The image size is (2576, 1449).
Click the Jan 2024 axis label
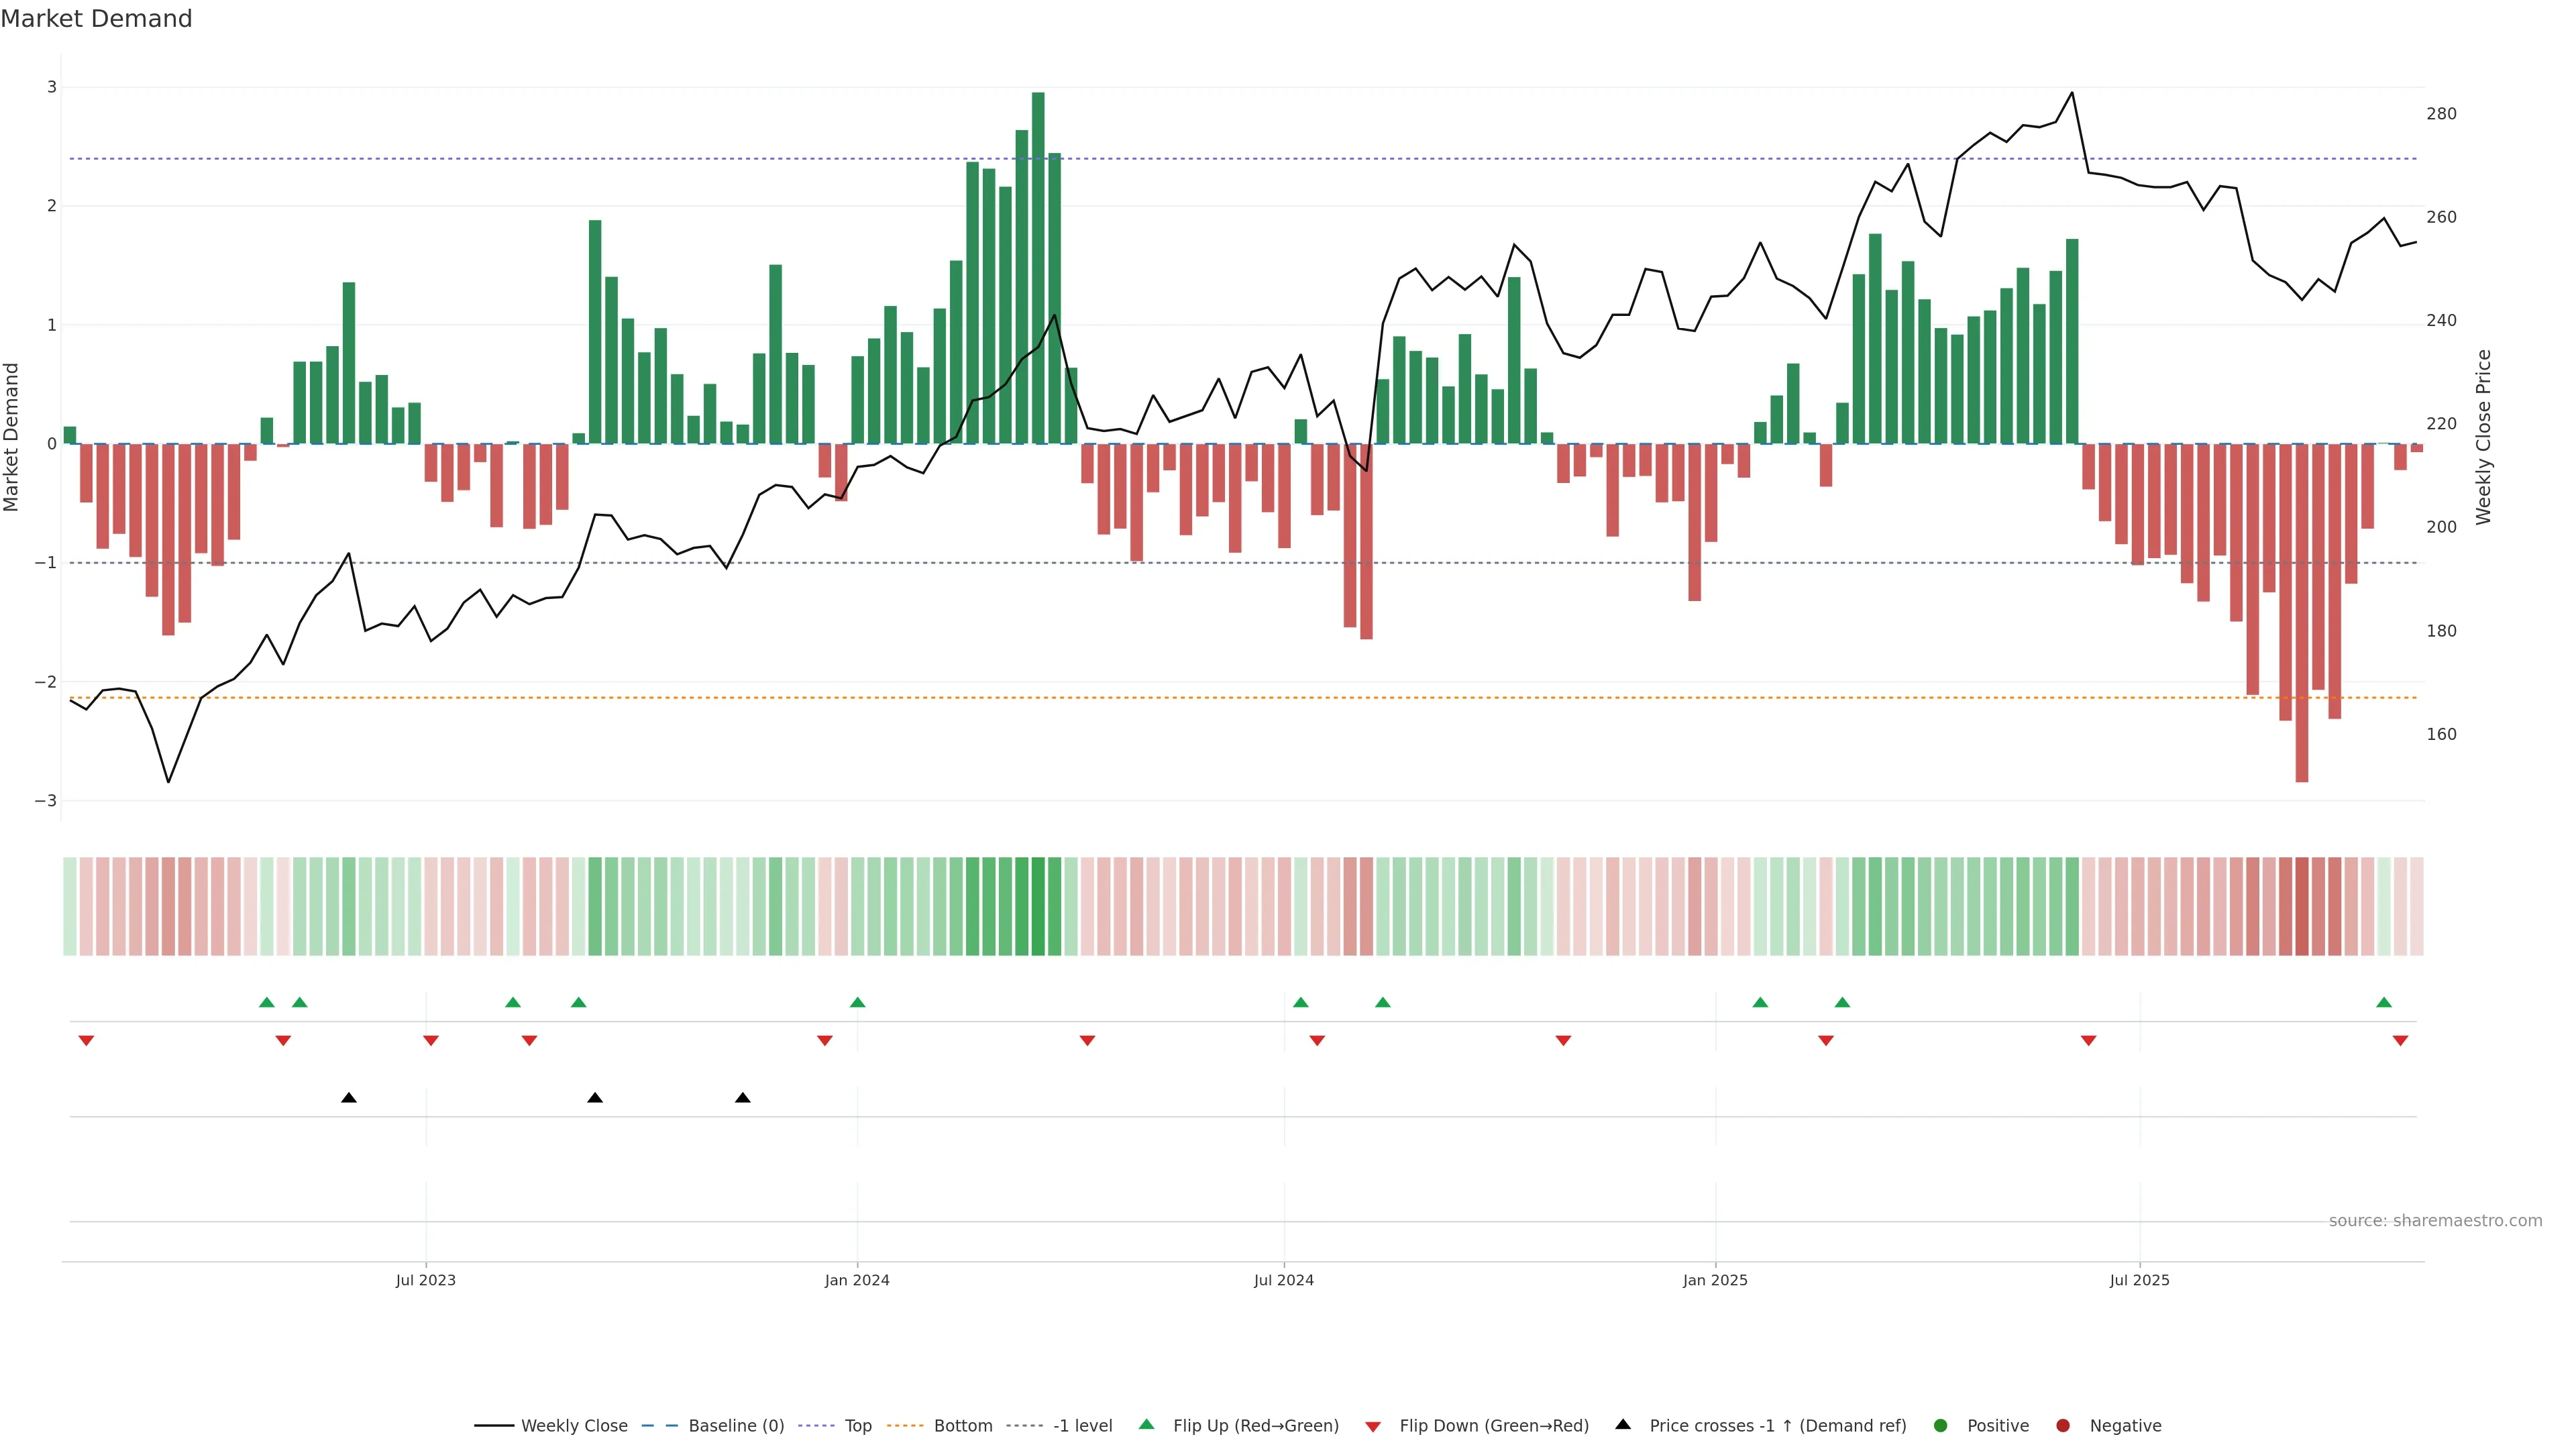tap(856, 1280)
